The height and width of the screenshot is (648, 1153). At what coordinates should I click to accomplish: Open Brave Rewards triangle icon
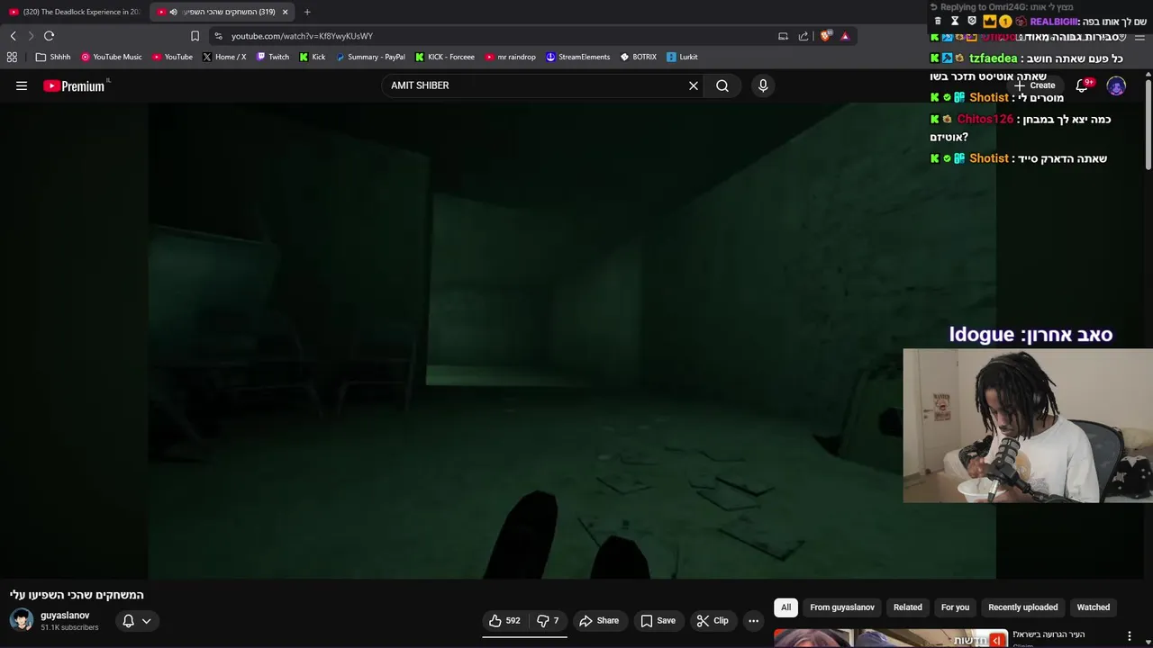point(845,36)
